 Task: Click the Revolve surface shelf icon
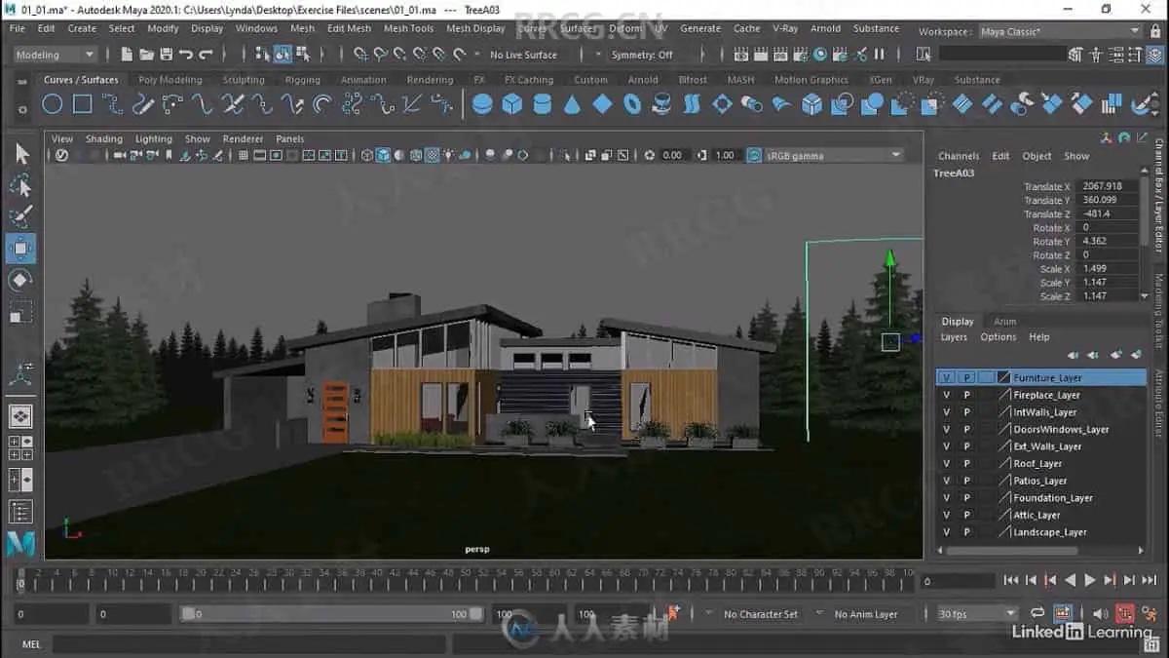(x=662, y=103)
